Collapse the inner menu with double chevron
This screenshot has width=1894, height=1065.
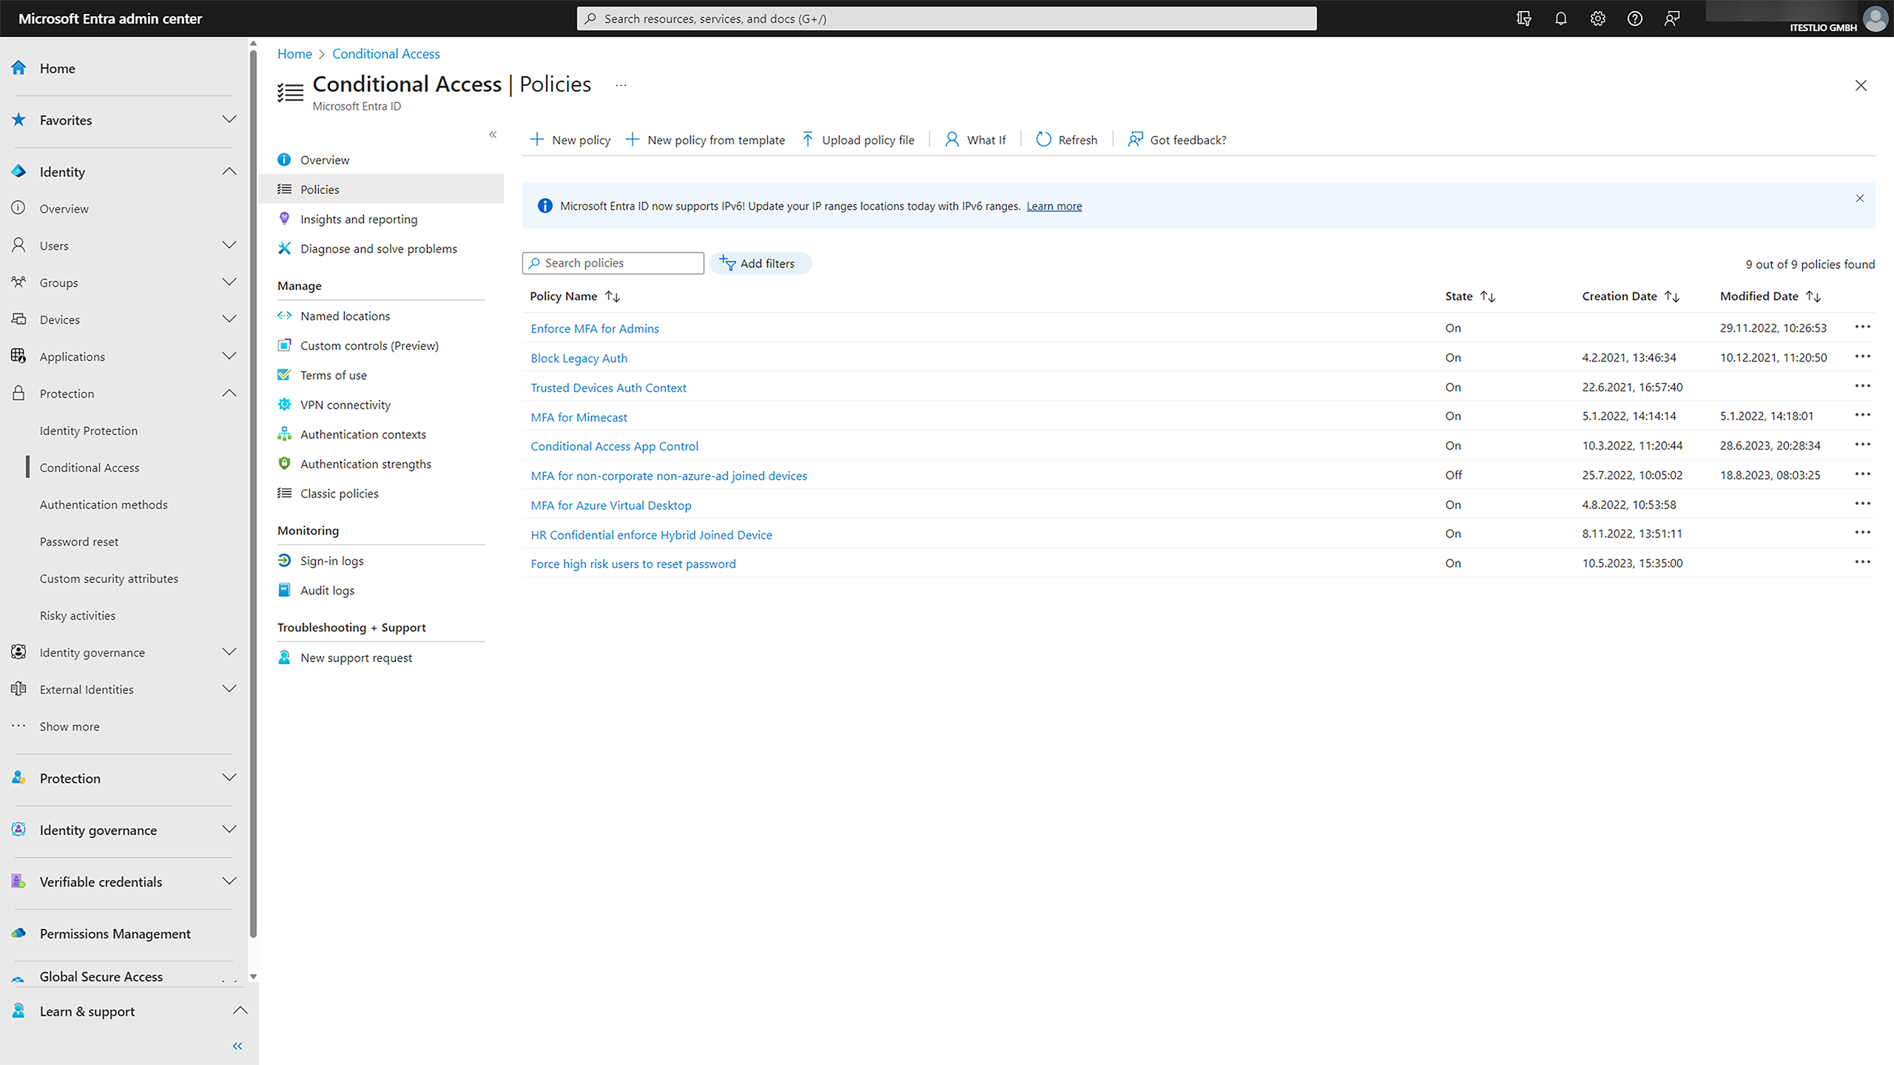tap(493, 135)
